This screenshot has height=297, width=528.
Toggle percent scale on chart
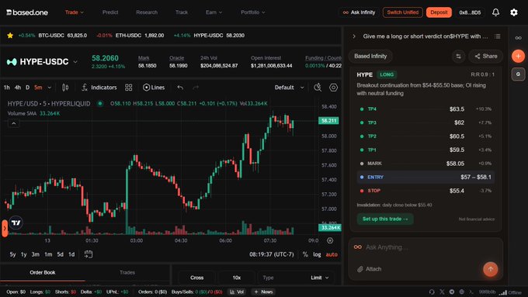pos(305,254)
